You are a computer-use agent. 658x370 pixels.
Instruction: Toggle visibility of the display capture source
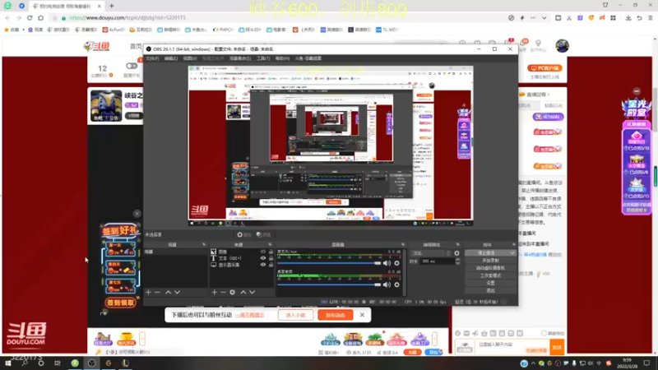coord(263,265)
